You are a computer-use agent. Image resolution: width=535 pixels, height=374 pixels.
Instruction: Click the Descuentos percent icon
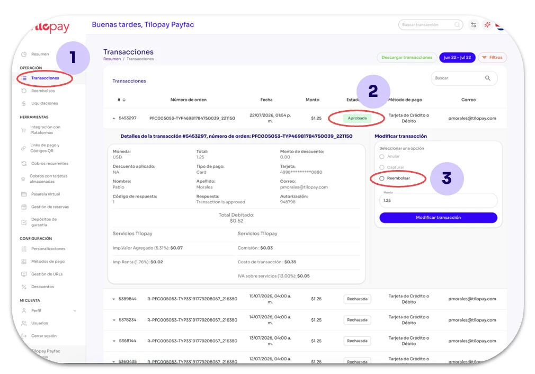point(24,287)
